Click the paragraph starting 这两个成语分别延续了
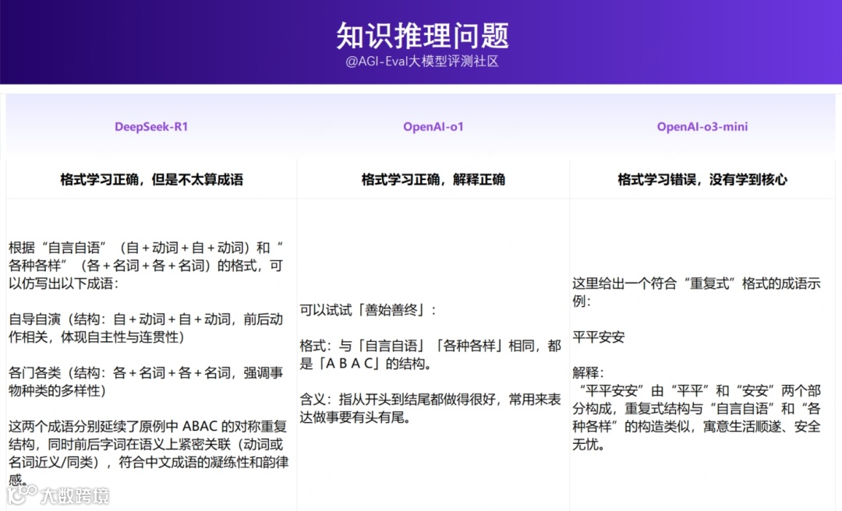Image resolution: width=842 pixels, height=511 pixels. (149, 453)
